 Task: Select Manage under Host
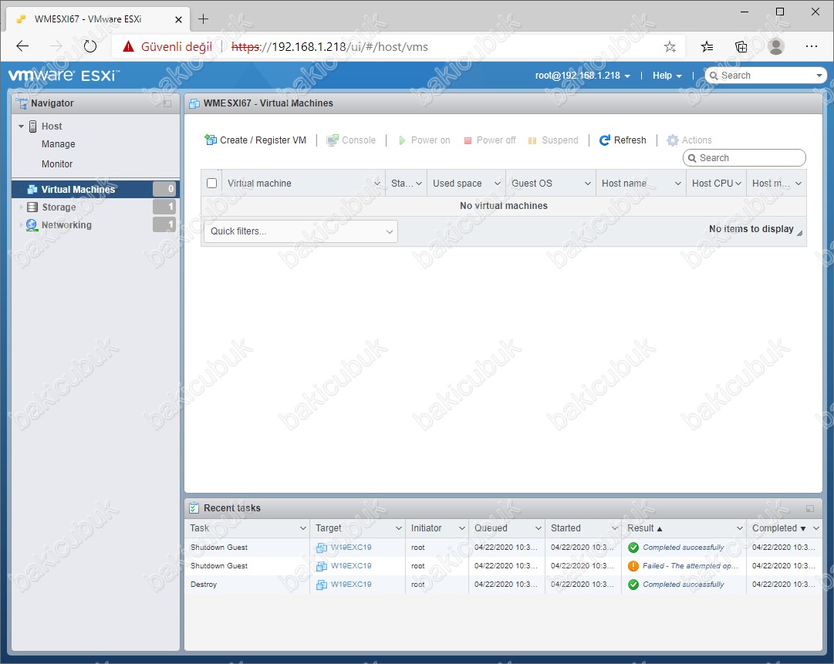point(59,144)
